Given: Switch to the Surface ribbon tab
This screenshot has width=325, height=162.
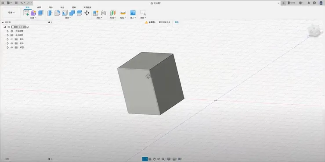Looking at the screenshot, I should 39,7.
